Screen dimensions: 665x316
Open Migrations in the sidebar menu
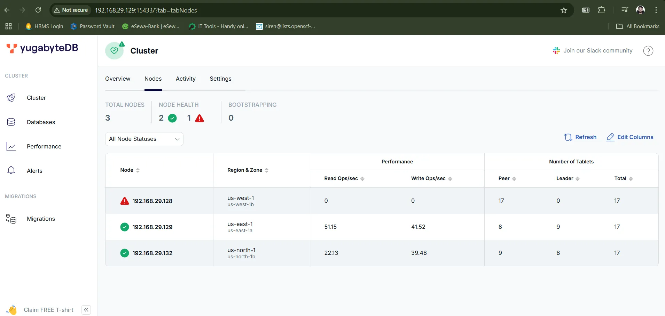[41, 219]
